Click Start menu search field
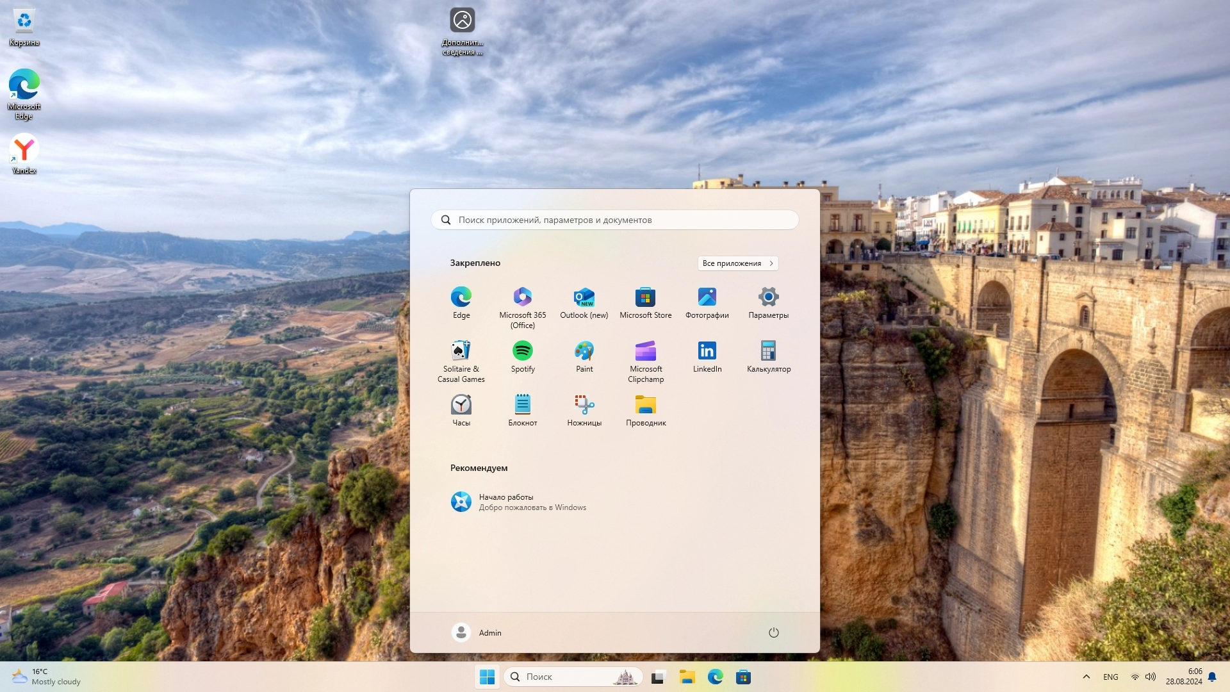This screenshot has height=692, width=1230. (x=615, y=220)
